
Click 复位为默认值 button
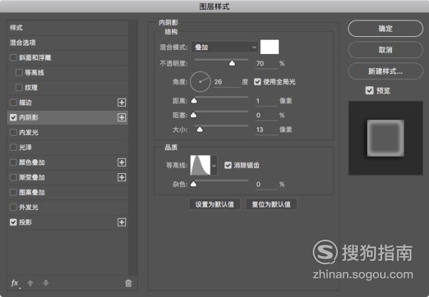271,204
